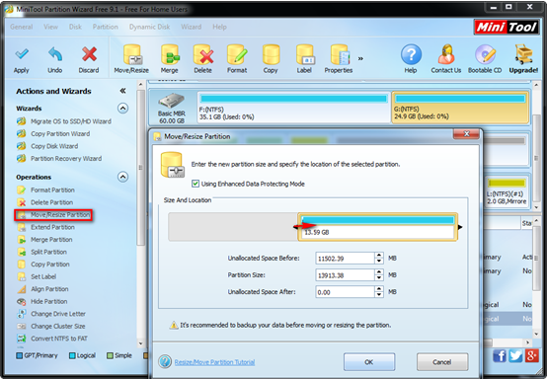547x379 pixels.
Task: Decrease Partition Size value
Action: [379, 278]
